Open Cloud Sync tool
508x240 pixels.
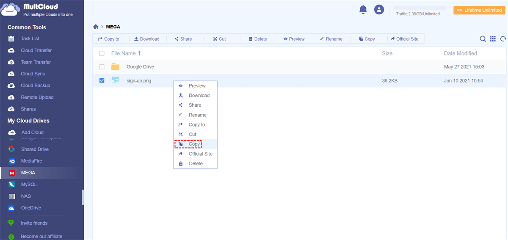(33, 74)
